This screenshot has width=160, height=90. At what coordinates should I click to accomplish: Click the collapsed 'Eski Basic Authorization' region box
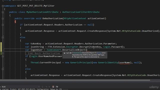coord(44,53)
